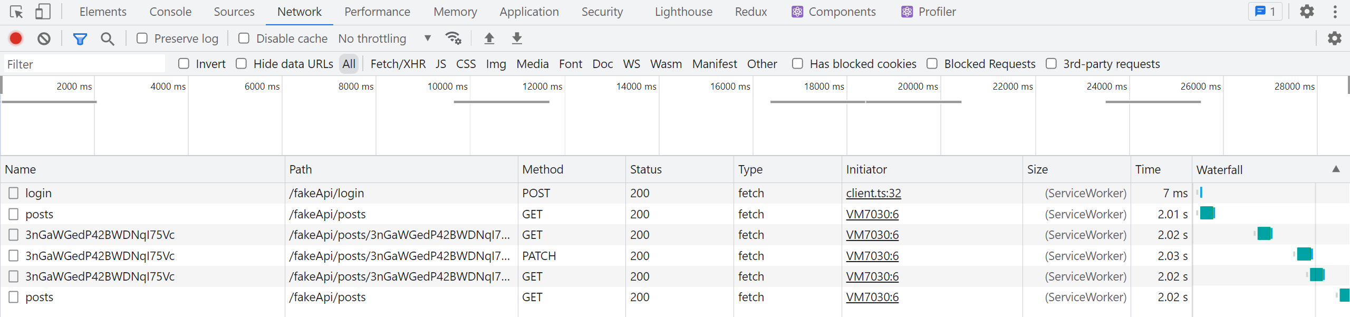Open the No throttling dropdown
Screen dimensions: 1350x317
(x=384, y=39)
